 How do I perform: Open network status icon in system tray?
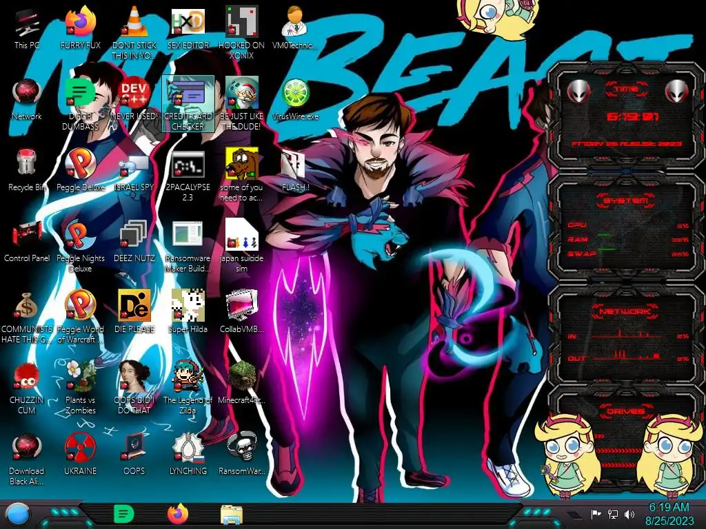(613, 514)
